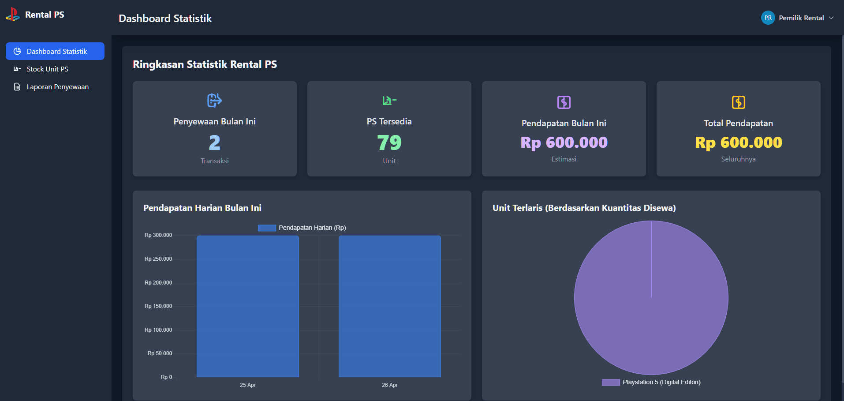The image size is (844, 401).
Task: Click the Stock Unit PS sidebar icon
Action: tap(17, 69)
